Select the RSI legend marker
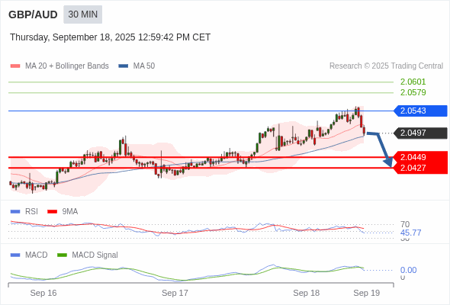This screenshot has height=305, width=450. coord(15,212)
